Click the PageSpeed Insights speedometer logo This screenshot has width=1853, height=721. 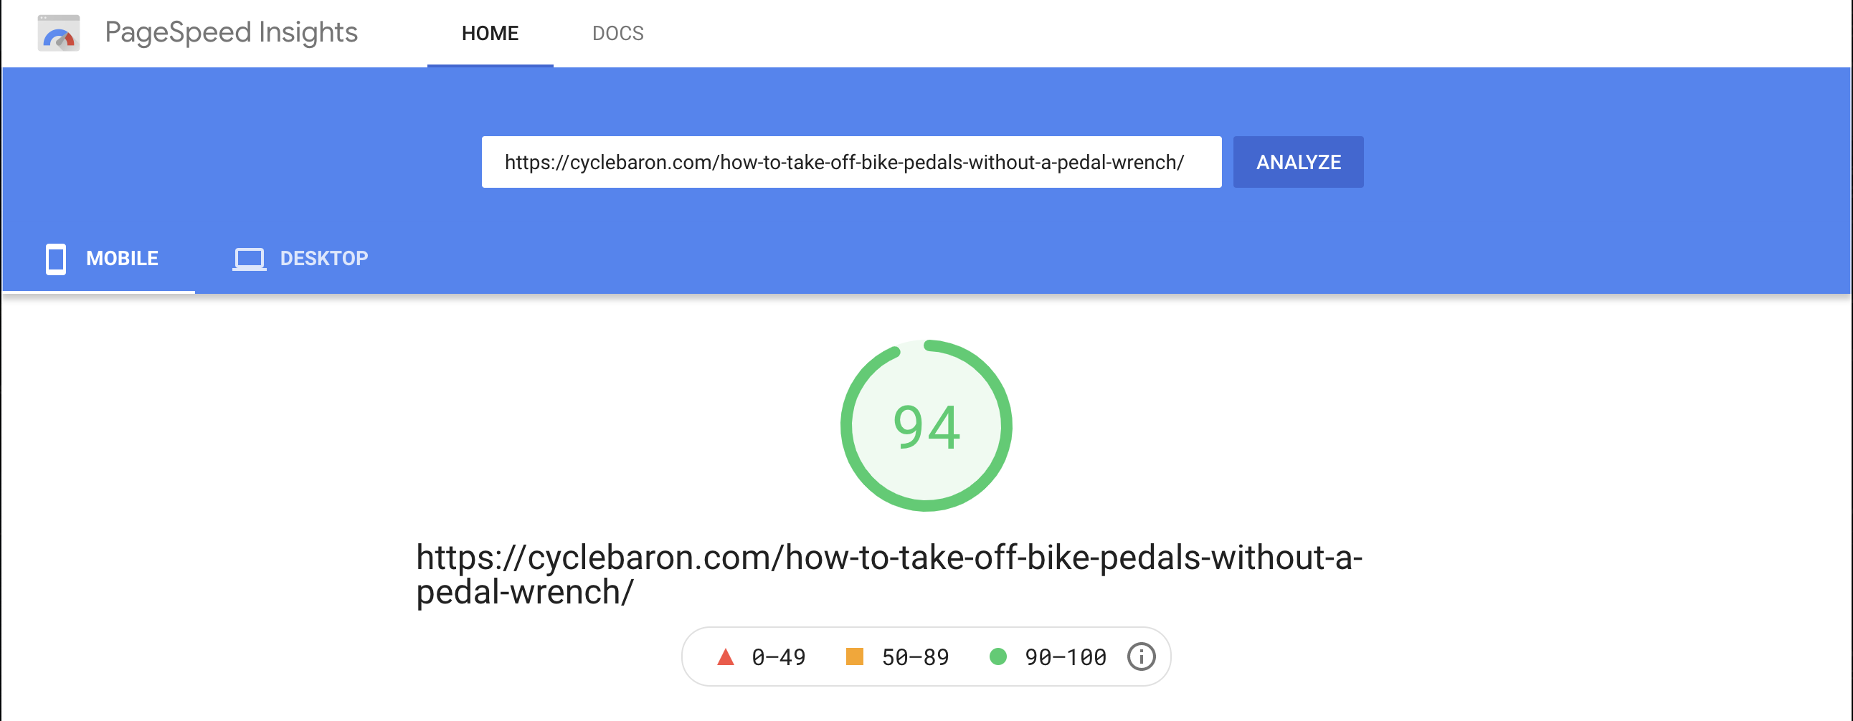click(x=59, y=33)
